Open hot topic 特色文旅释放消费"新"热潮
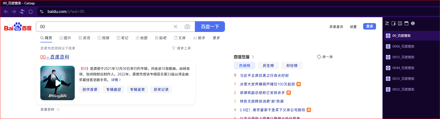The image size is (440, 119). 262,101
